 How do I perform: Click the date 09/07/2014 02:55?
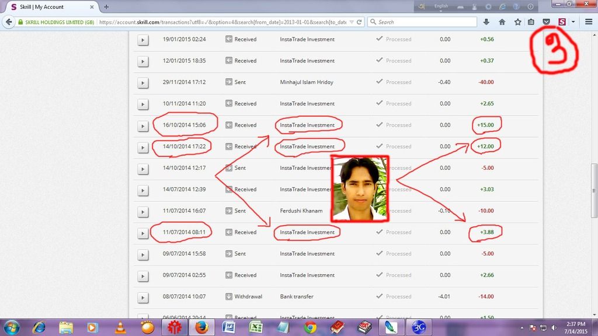coord(184,275)
